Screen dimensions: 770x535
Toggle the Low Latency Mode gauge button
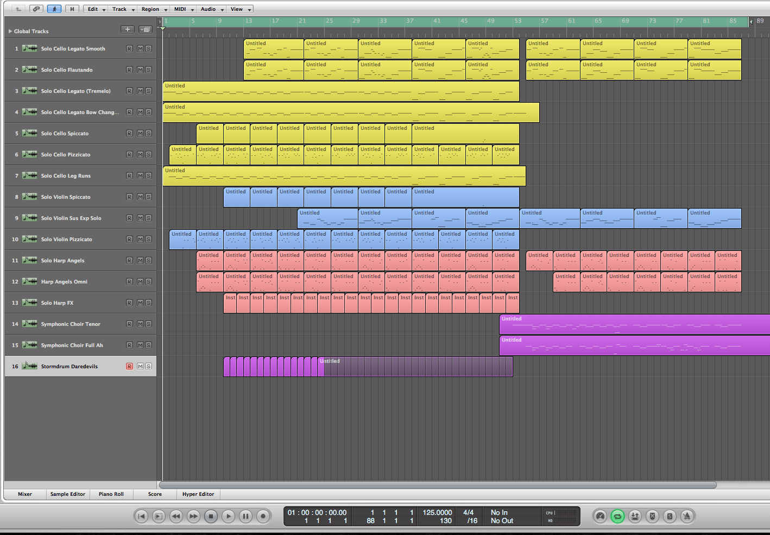click(600, 516)
